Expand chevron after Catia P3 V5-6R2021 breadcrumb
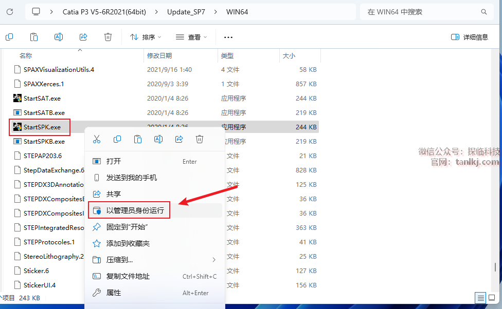Viewport: 502px width, 309px height. pyautogui.click(x=156, y=12)
